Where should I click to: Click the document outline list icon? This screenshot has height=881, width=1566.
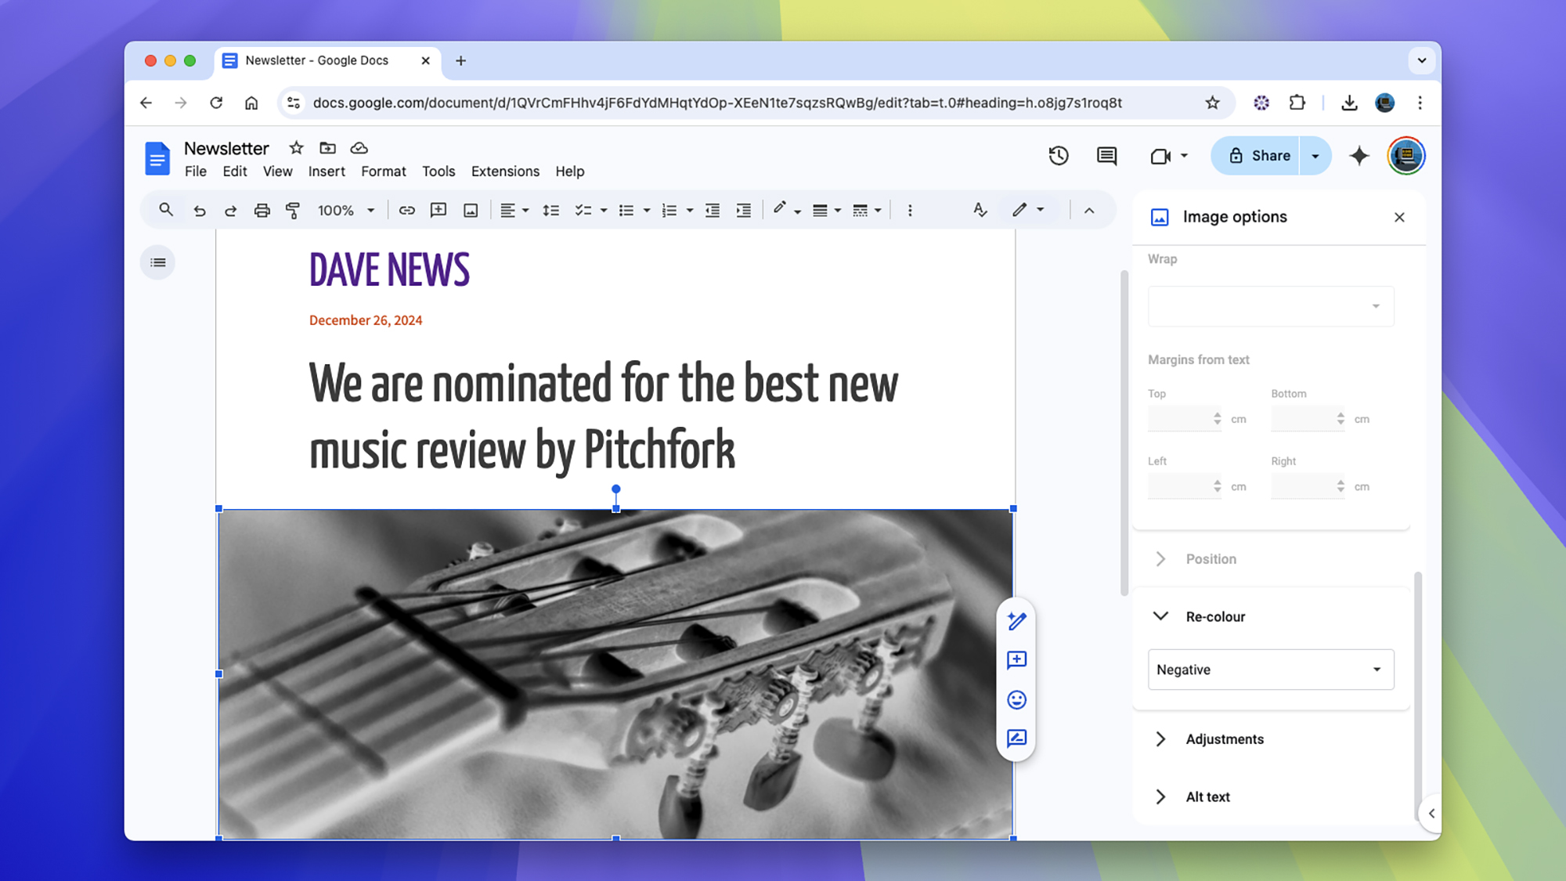click(158, 262)
